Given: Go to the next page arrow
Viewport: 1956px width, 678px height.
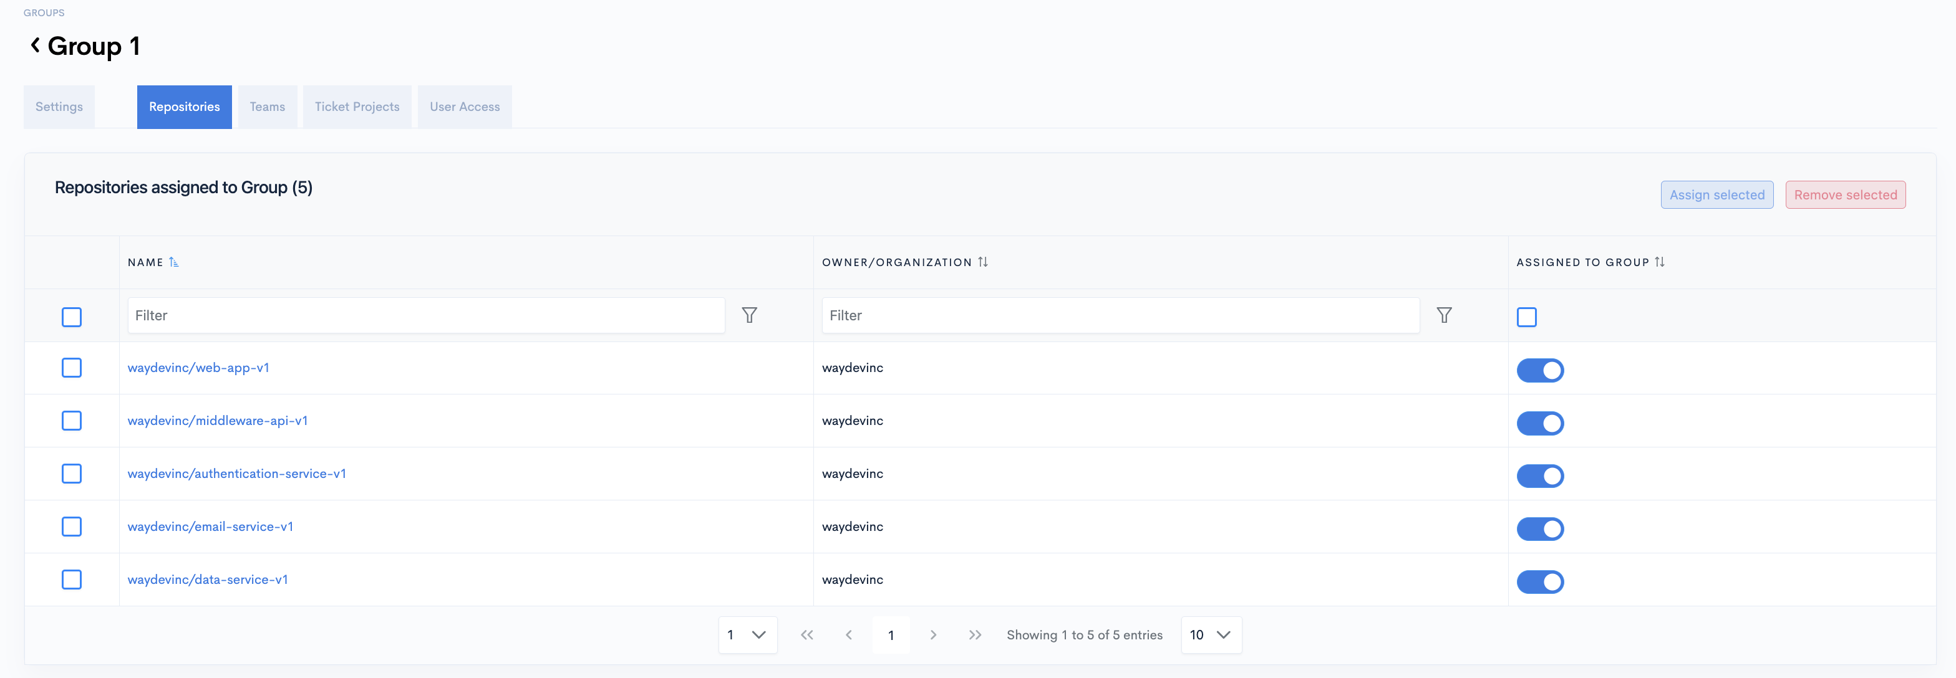Looking at the screenshot, I should pos(933,635).
